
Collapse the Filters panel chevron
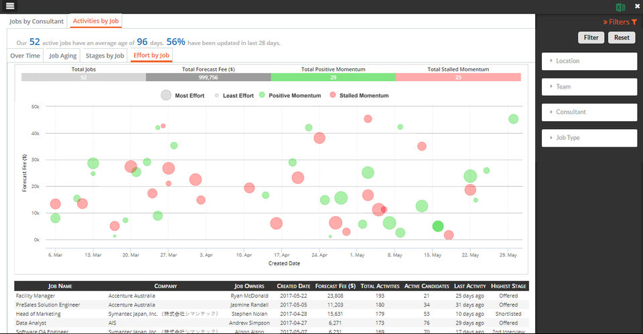605,22
